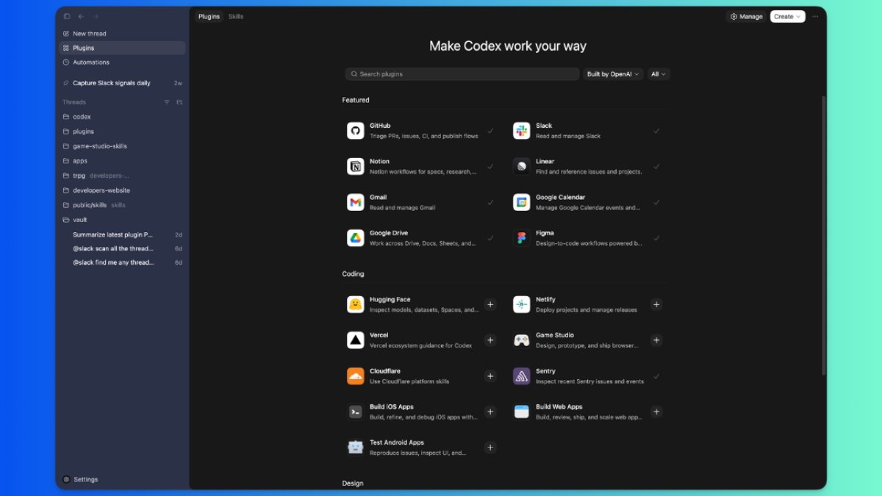Open the three-dot more options menu
882x496 pixels.
tap(815, 16)
